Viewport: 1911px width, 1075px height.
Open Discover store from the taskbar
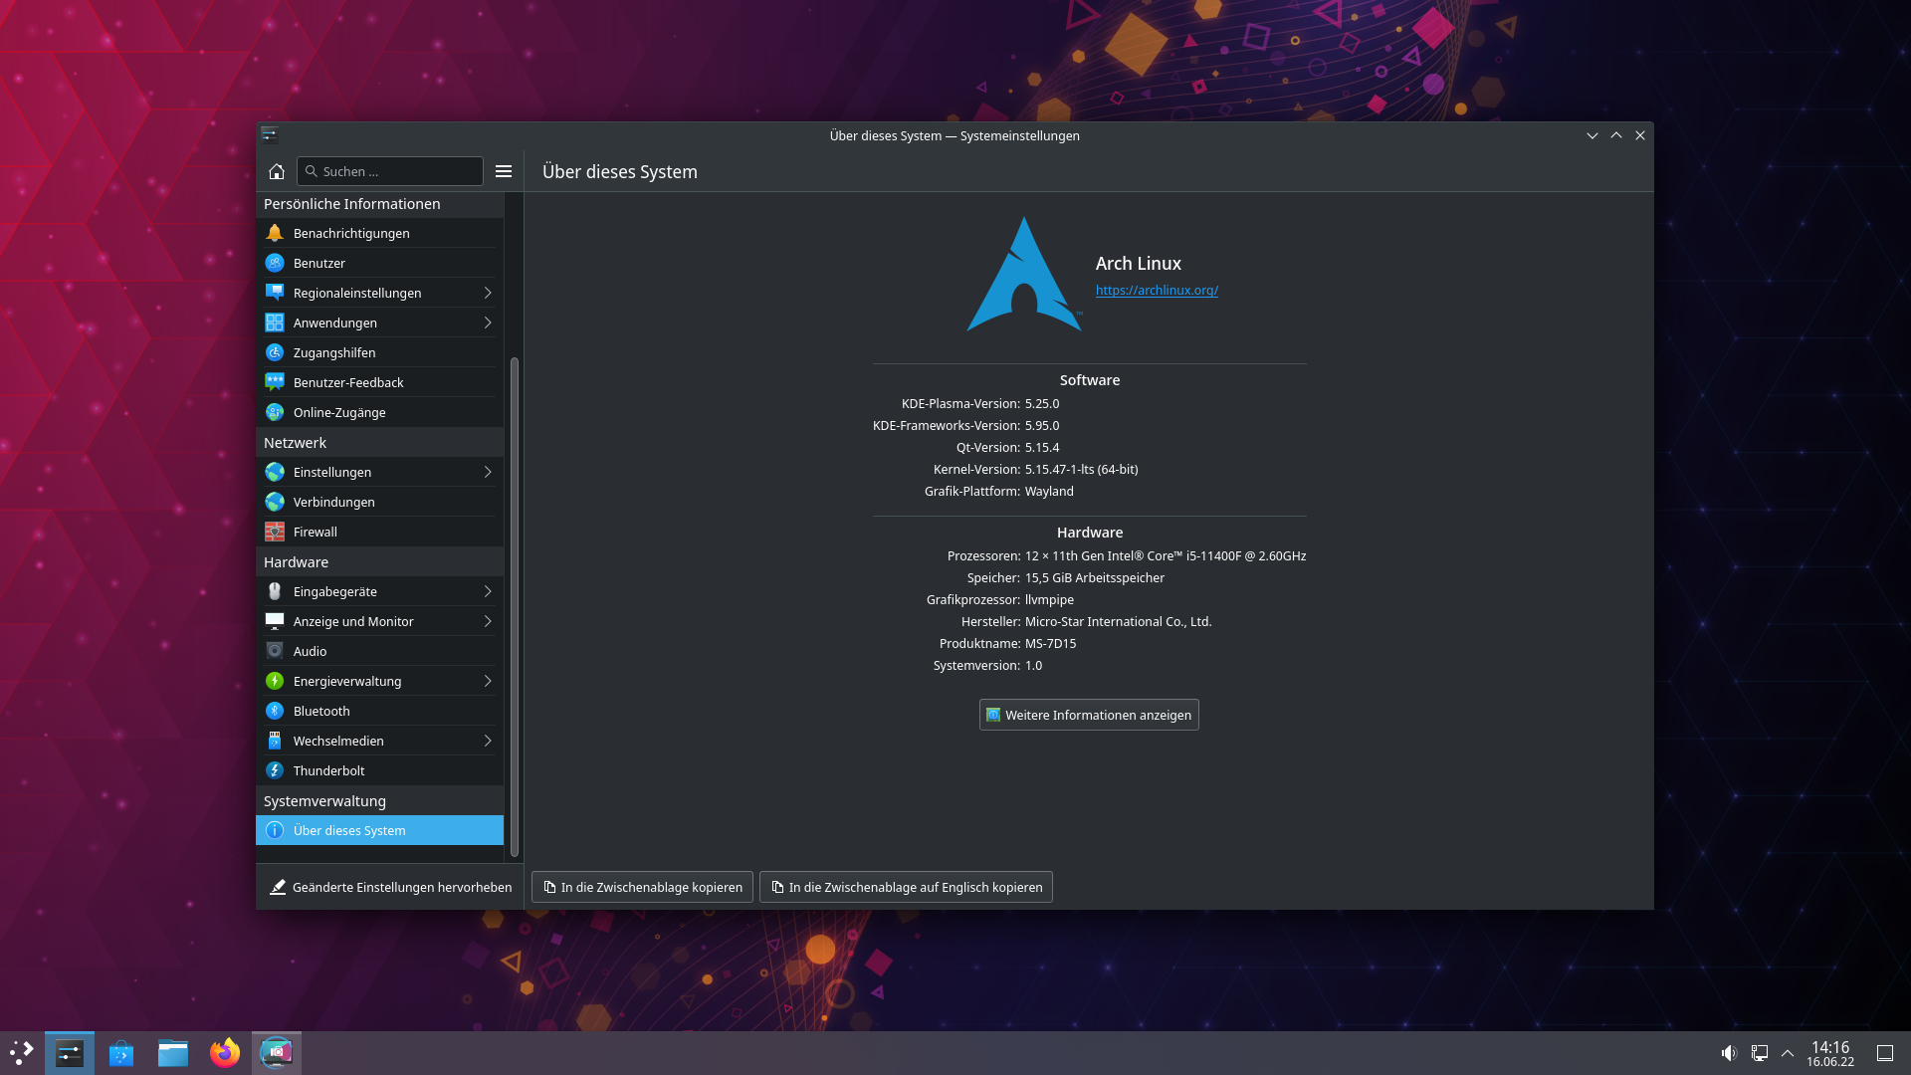point(121,1053)
